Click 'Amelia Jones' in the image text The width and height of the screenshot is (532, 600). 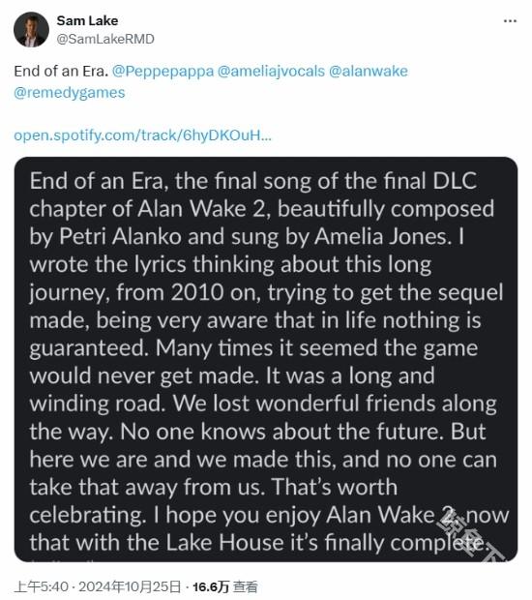pyautogui.click(x=380, y=237)
